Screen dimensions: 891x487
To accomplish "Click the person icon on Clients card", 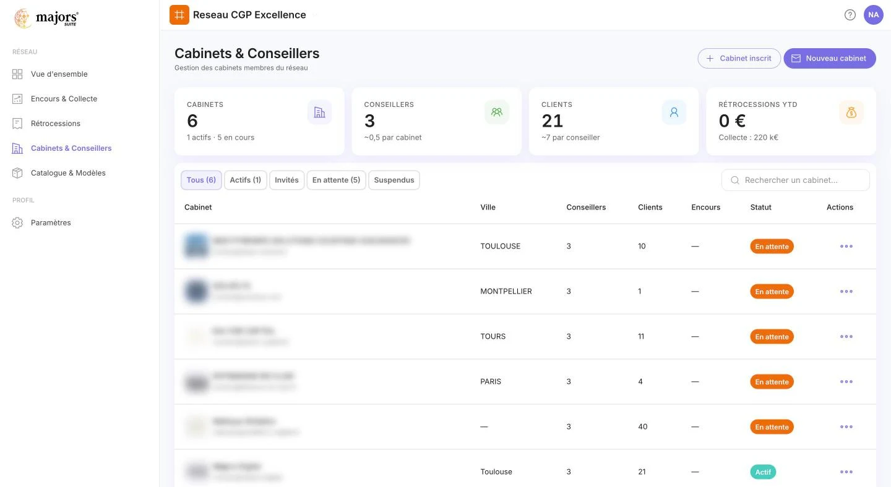I will coord(674,112).
